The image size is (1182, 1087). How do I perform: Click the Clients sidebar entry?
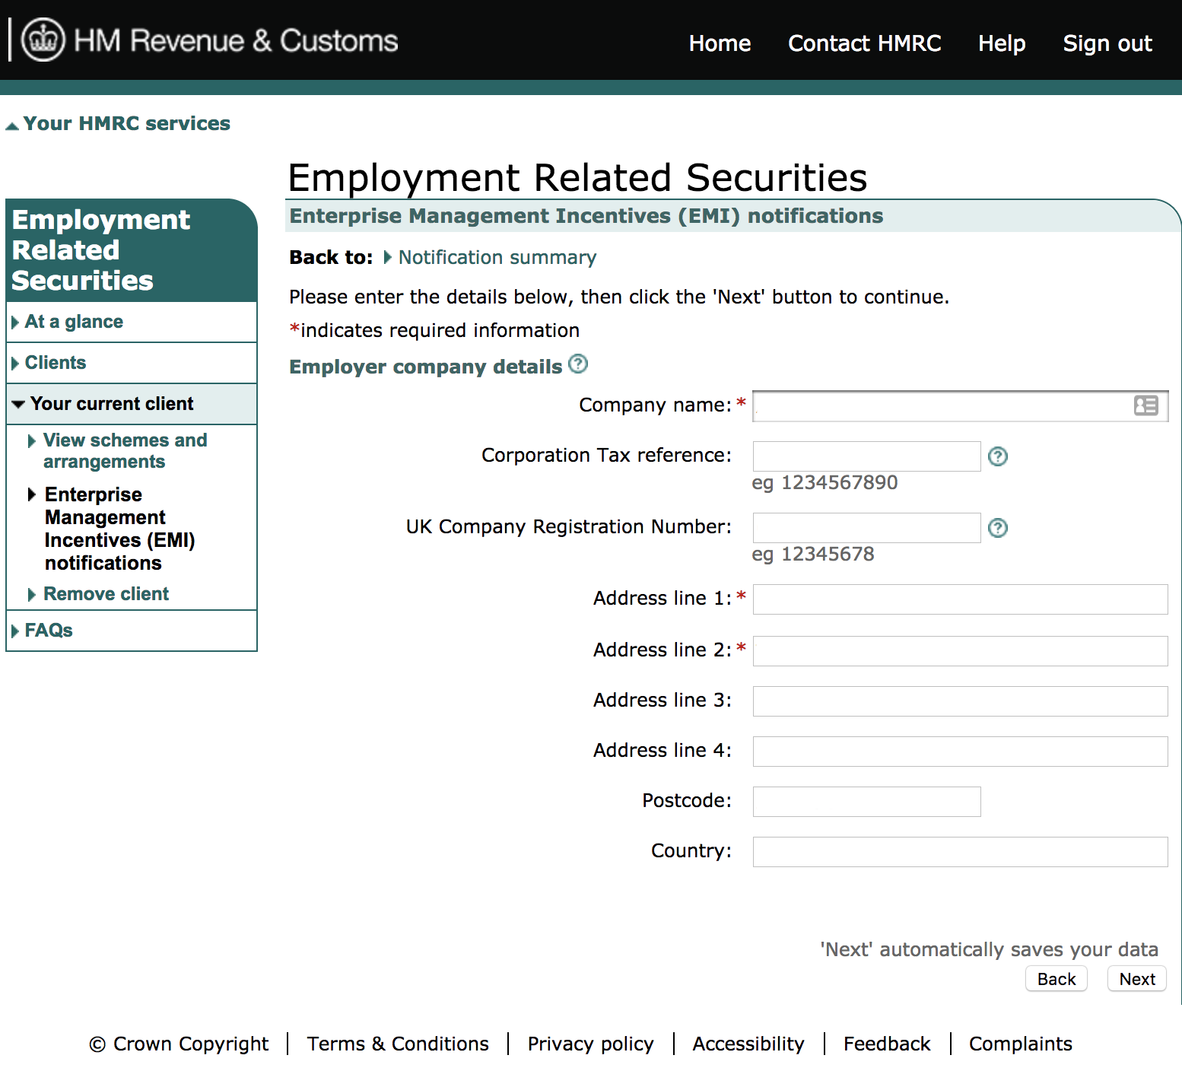[55, 362]
